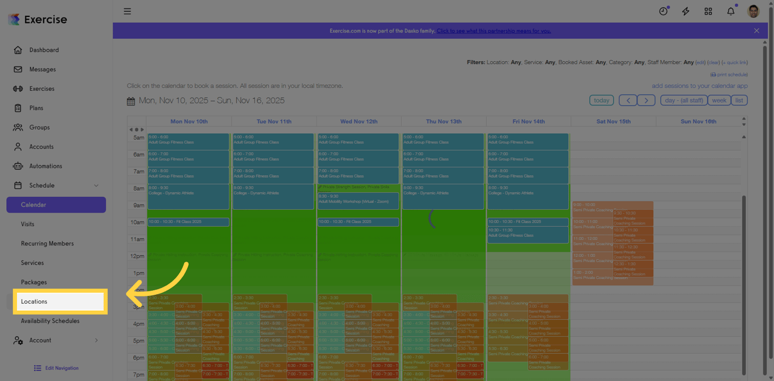The height and width of the screenshot is (381, 774).
Task: Switch to week view
Action: tap(719, 100)
